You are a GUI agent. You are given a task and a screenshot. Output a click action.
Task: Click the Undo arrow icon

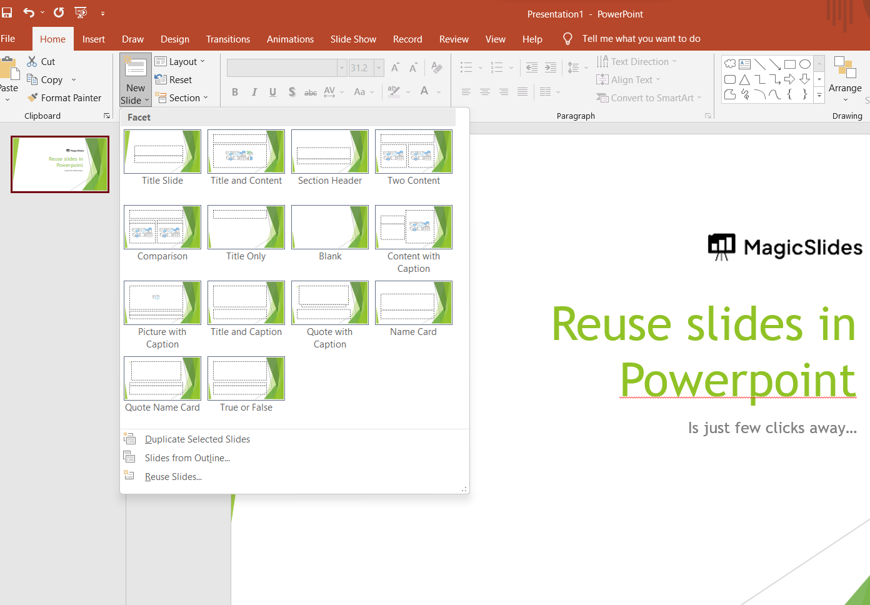(29, 12)
